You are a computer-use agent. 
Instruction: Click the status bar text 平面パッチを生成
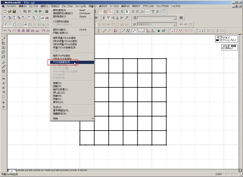tap(9, 174)
